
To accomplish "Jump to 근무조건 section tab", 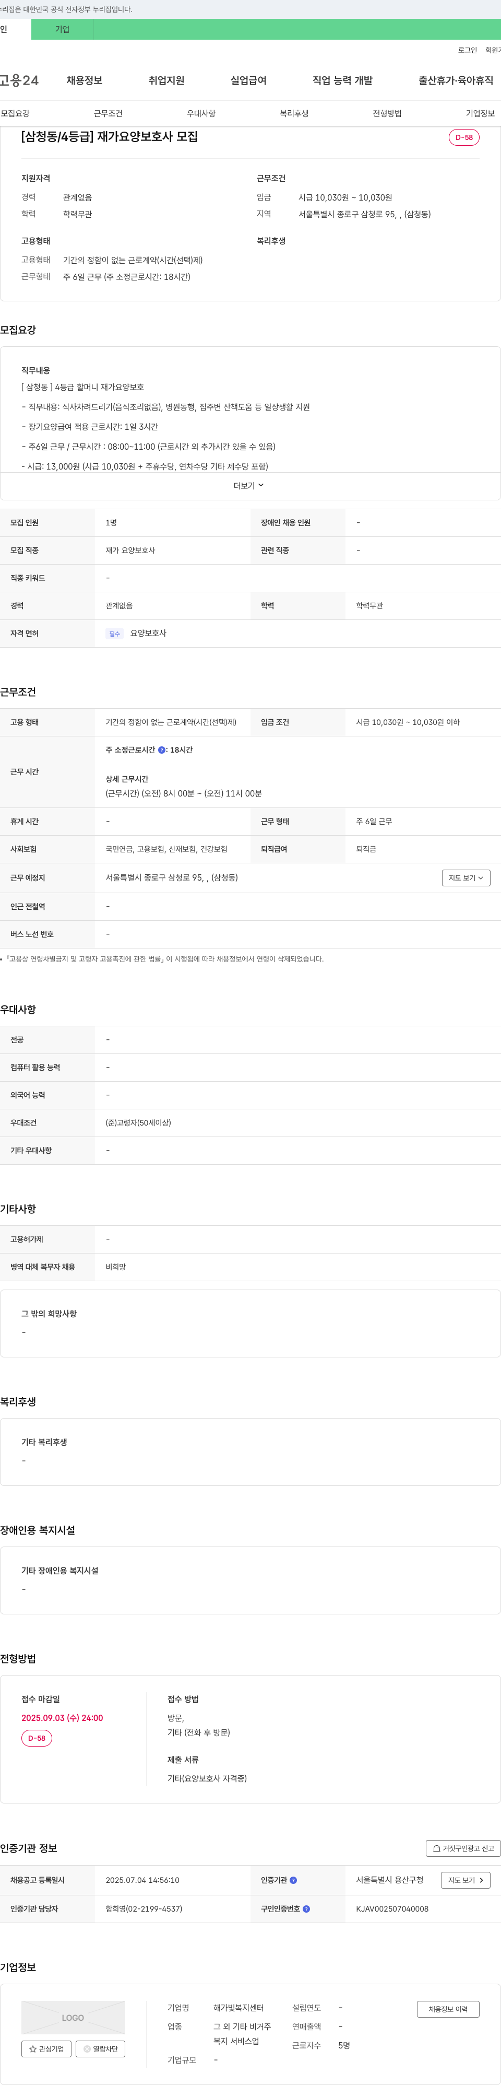I will pyautogui.click(x=108, y=113).
